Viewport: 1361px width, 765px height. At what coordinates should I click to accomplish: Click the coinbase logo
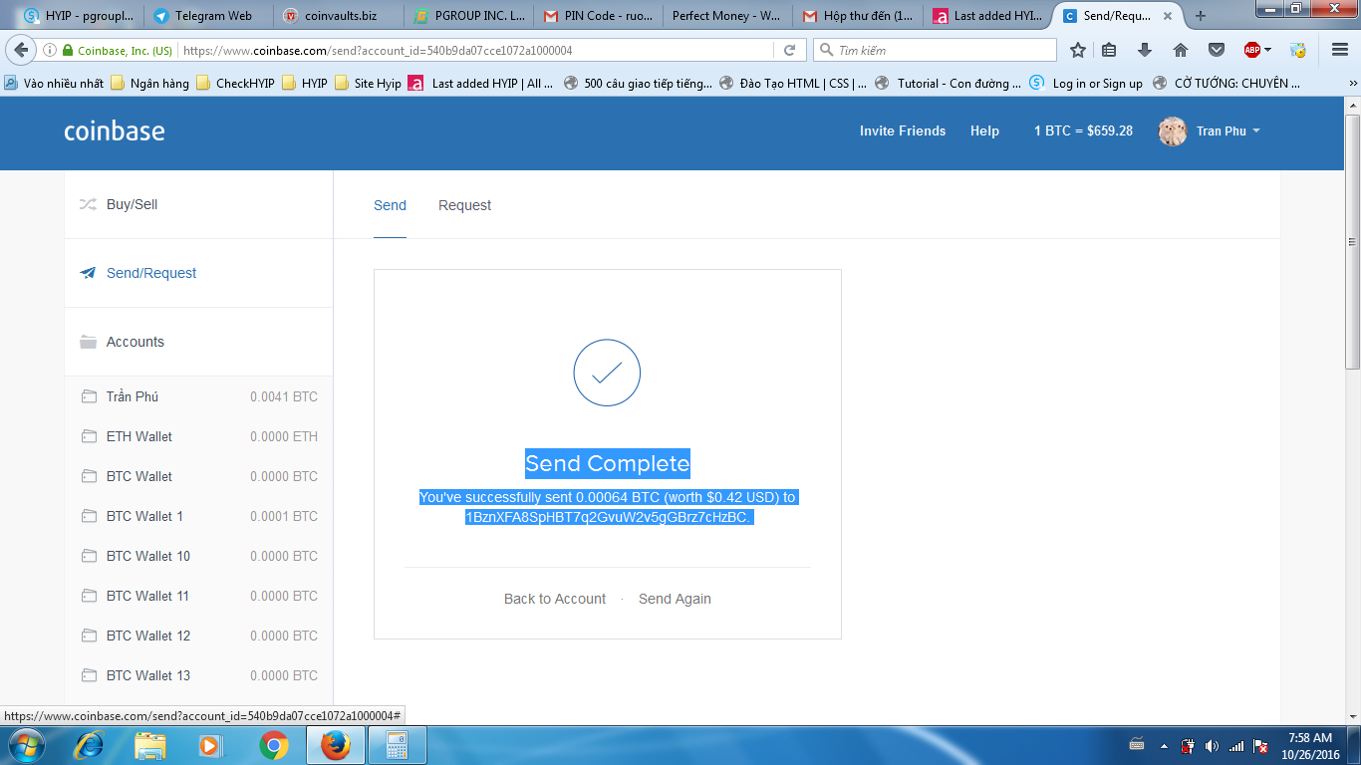[115, 130]
